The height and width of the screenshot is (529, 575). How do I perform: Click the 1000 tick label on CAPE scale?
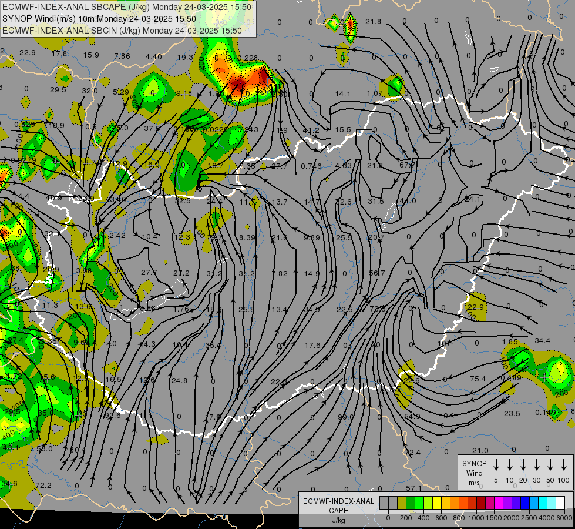[x=476, y=518]
